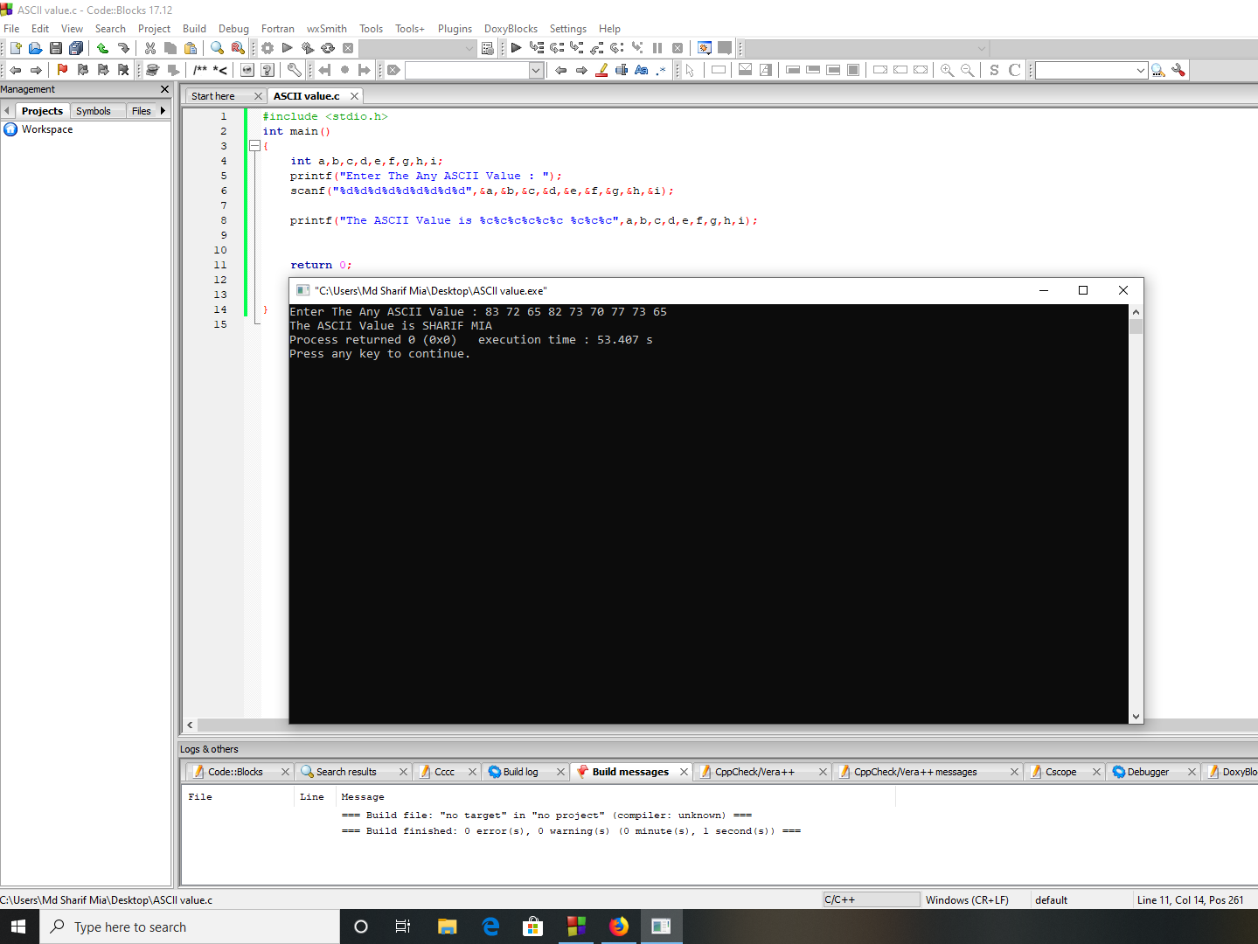This screenshot has width=1258, height=944.
Task: Toggle a bookmark using the red flag icon
Action: click(62, 70)
